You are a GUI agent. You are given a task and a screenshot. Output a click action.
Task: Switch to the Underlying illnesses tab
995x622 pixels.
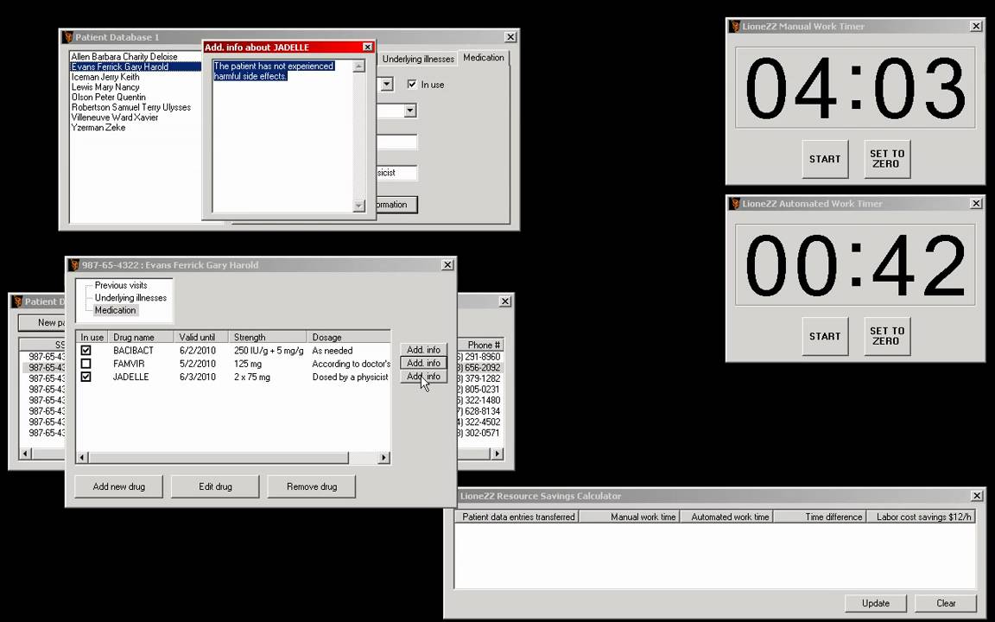click(418, 59)
